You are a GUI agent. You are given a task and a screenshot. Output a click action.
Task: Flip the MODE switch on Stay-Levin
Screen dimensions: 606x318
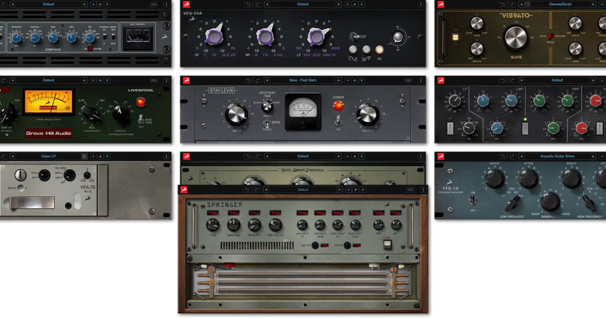coord(266,124)
